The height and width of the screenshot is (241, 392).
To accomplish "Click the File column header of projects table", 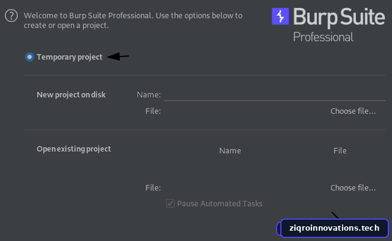I will (x=339, y=150).
